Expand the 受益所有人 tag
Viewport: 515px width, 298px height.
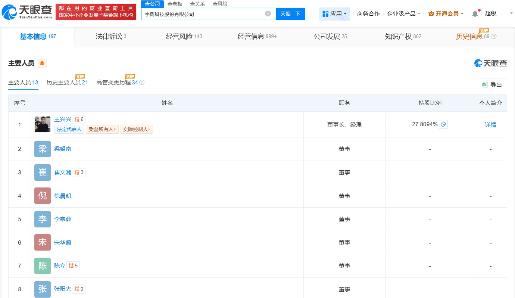tap(102, 130)
